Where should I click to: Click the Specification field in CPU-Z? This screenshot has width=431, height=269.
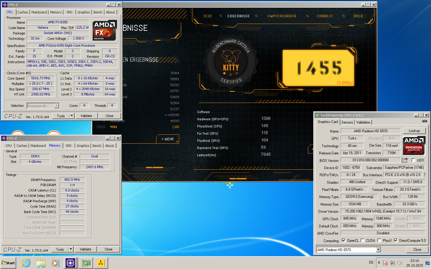(72, 45)
